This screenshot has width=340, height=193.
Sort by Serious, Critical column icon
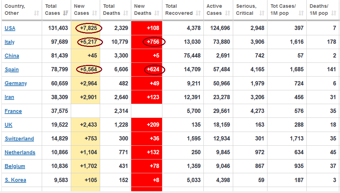(x=262, y=13)
